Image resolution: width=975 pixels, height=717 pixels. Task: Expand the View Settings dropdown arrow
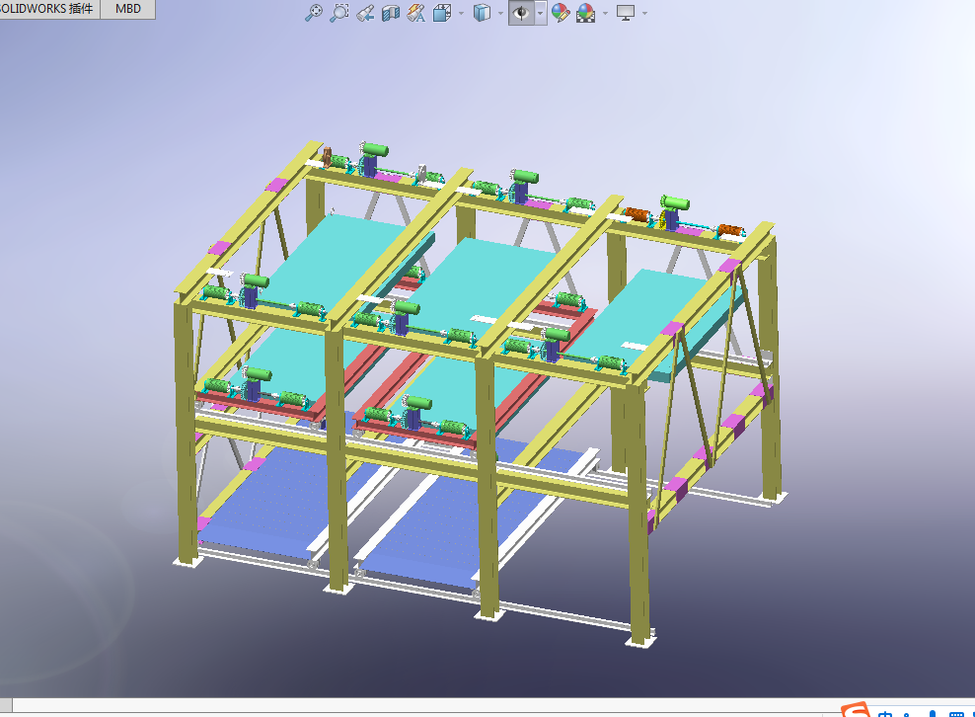pos(644,13)
